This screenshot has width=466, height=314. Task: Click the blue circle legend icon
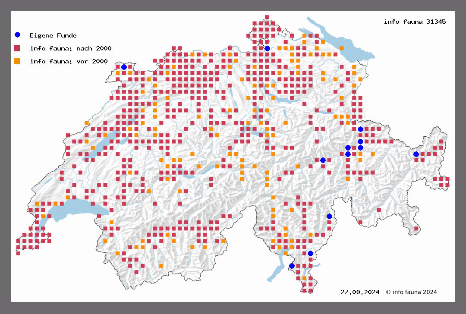point(17,35)
